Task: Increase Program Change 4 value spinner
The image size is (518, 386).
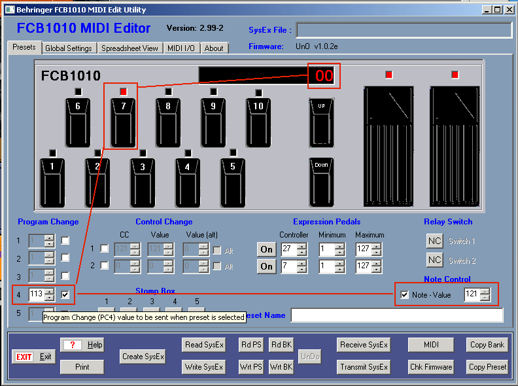Action: pos(49,291)
